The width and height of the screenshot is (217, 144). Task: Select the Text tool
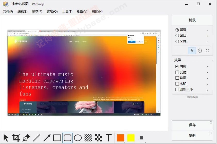pos(109,138)
